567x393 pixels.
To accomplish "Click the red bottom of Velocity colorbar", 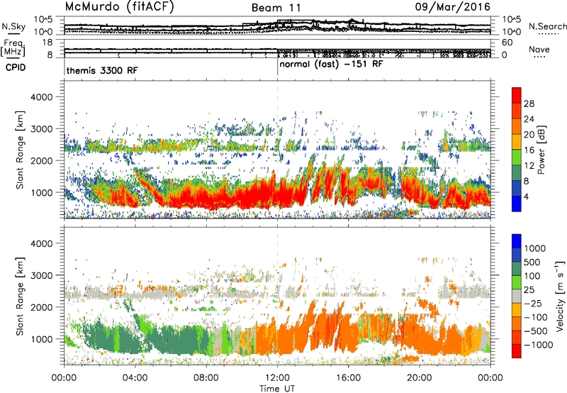I will pyautogui.click(x=517, y=350).
